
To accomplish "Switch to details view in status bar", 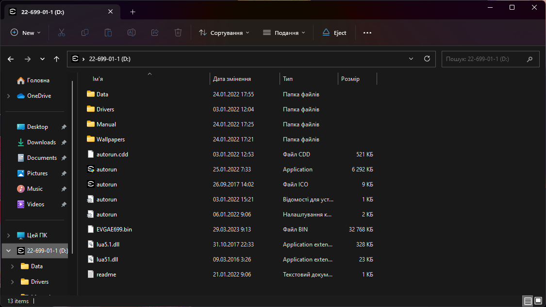I will 528,301.
